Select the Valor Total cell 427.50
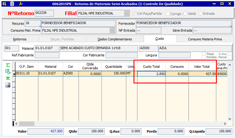 click(x=202, y=74)
